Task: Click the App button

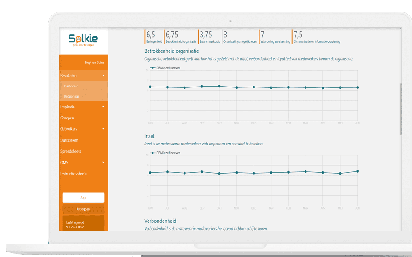Action: click(x=83, y=198)
